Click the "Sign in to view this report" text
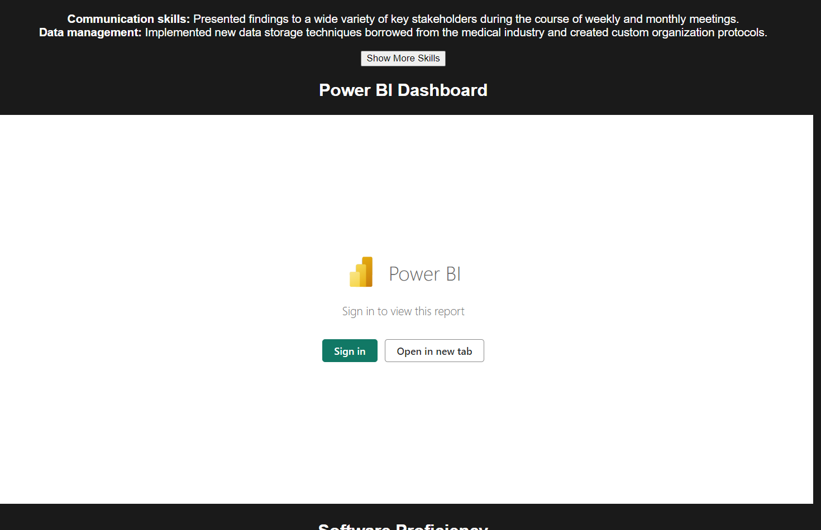This screenshot has height=530, width=821. click(x=403, y=311)
